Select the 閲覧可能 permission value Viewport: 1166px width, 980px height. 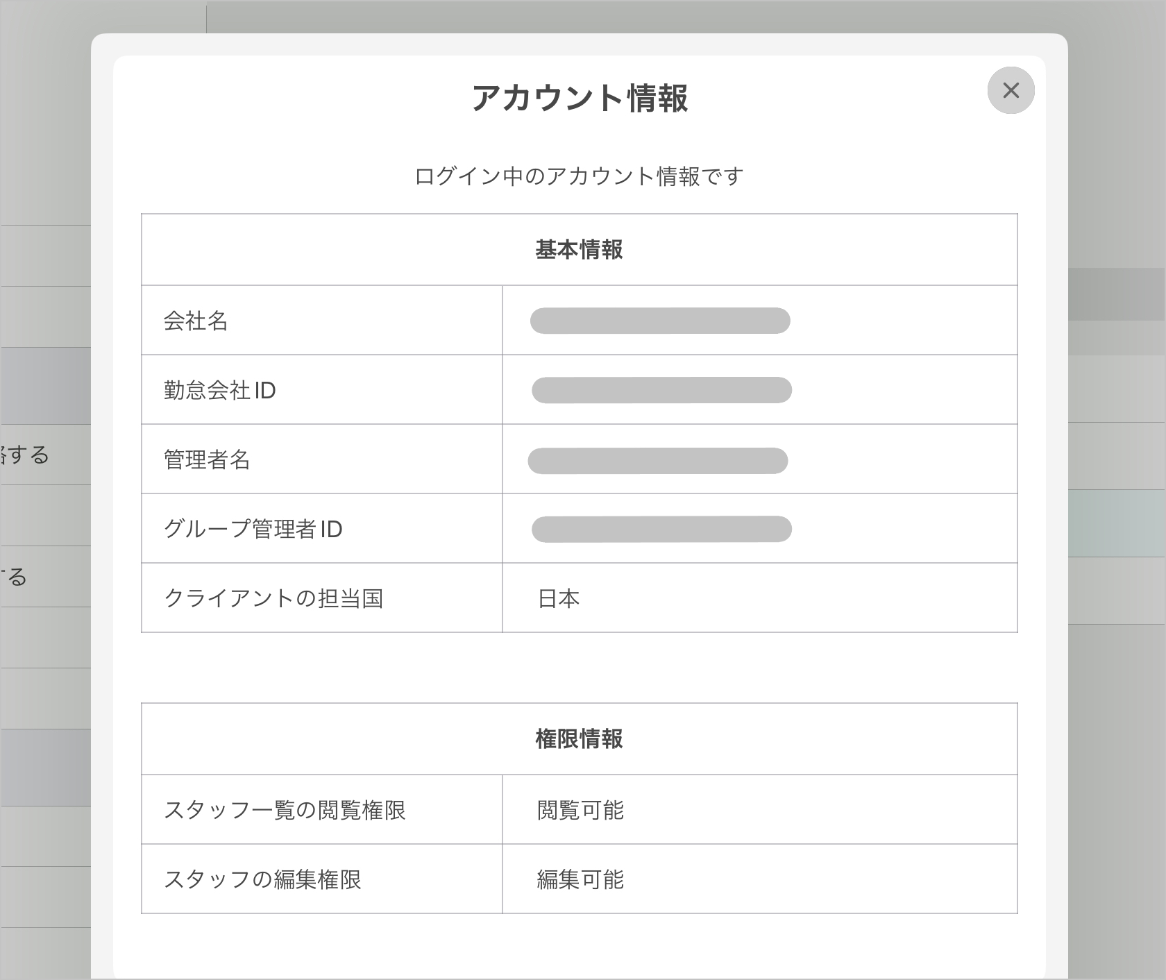(581, 810)
